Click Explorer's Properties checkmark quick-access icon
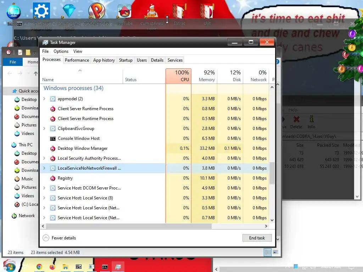Viewport: 363px width, 272px height. pyautogui.click(x=20, y=52)
